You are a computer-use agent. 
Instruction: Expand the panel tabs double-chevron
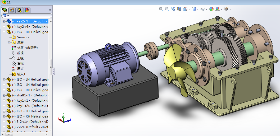click(x=50, y=10)
